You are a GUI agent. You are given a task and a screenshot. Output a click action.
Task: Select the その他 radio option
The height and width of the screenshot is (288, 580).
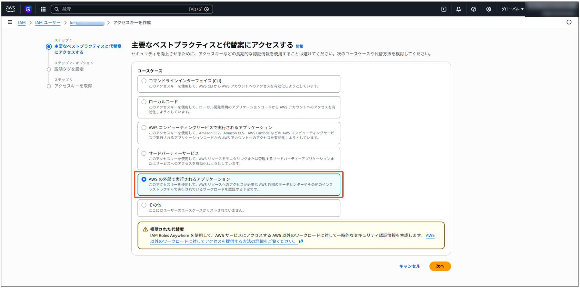point(144,205)
